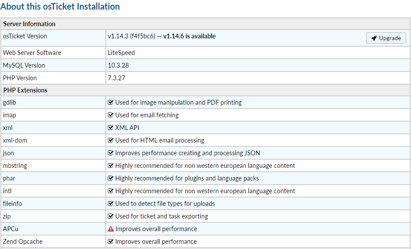Click the 'About this osTicket Installation' heading

coord(60,6)
